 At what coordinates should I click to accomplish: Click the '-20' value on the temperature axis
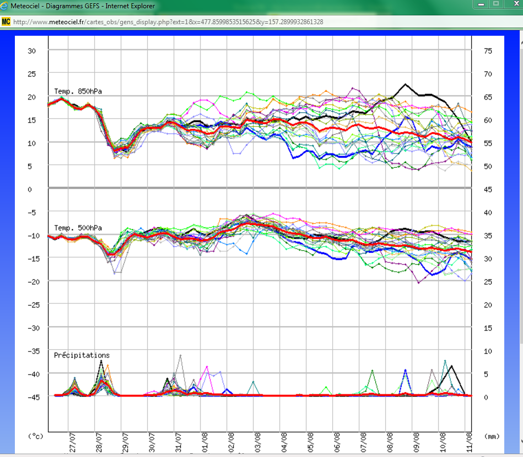pos(34,282)
